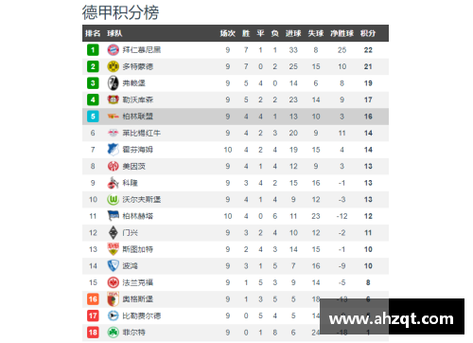Select the green rank 1 badge

click(x=93, y=50)
